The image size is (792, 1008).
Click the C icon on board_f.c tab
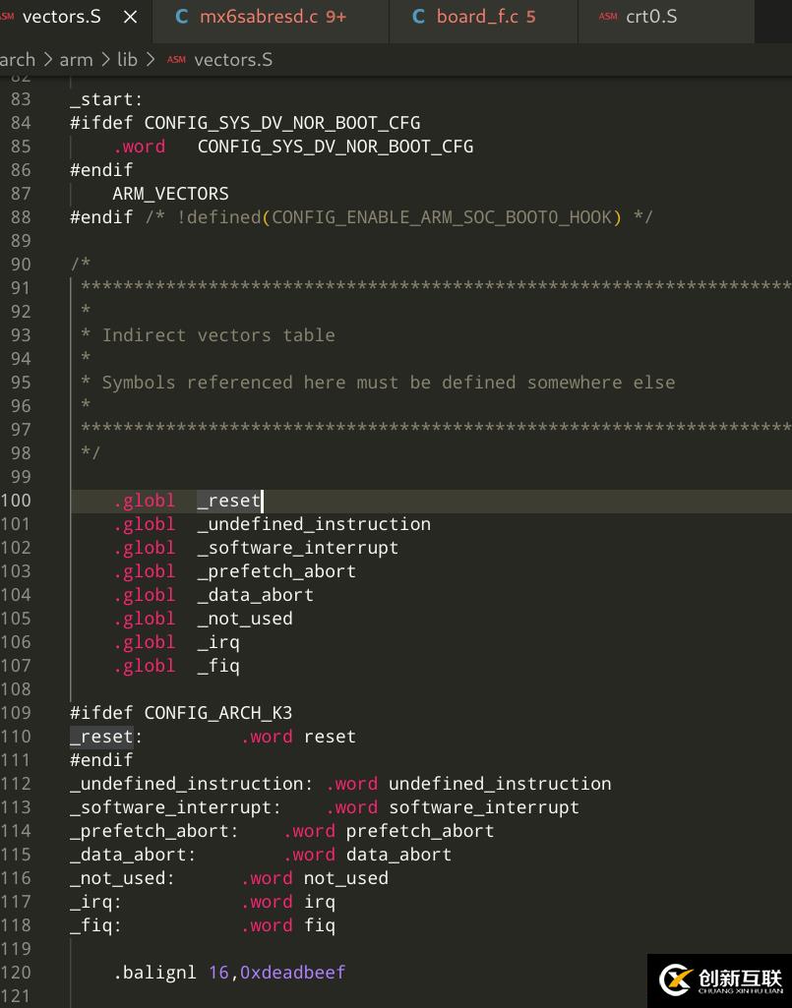pos(419,17)
